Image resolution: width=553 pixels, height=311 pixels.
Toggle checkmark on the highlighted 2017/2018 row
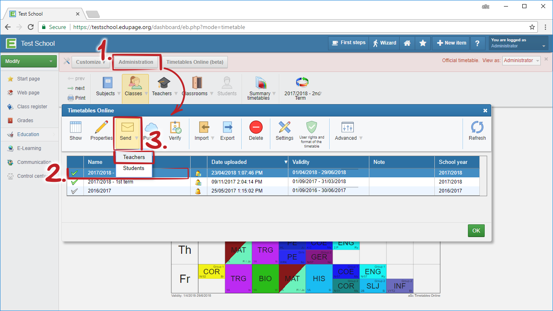point(74,173)
